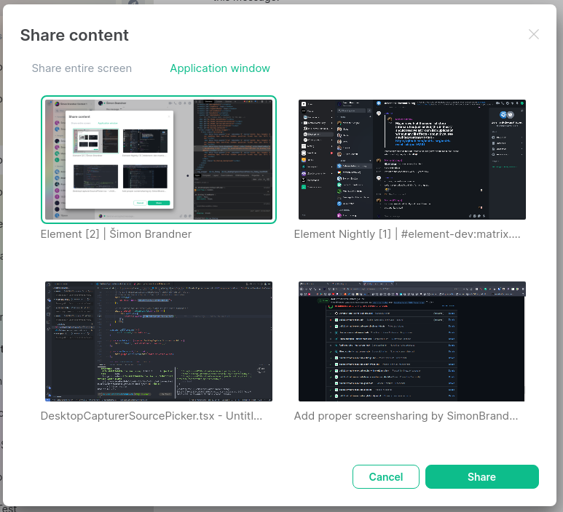Select the Element [2] window thumbnail

click(x=159, y=159)
